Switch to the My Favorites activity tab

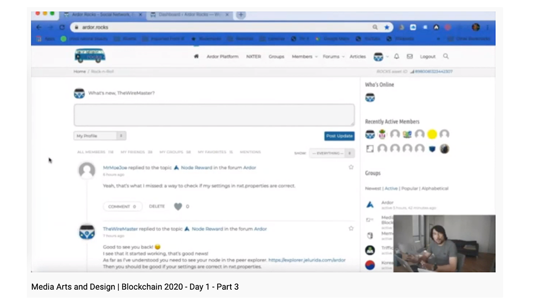216,152
